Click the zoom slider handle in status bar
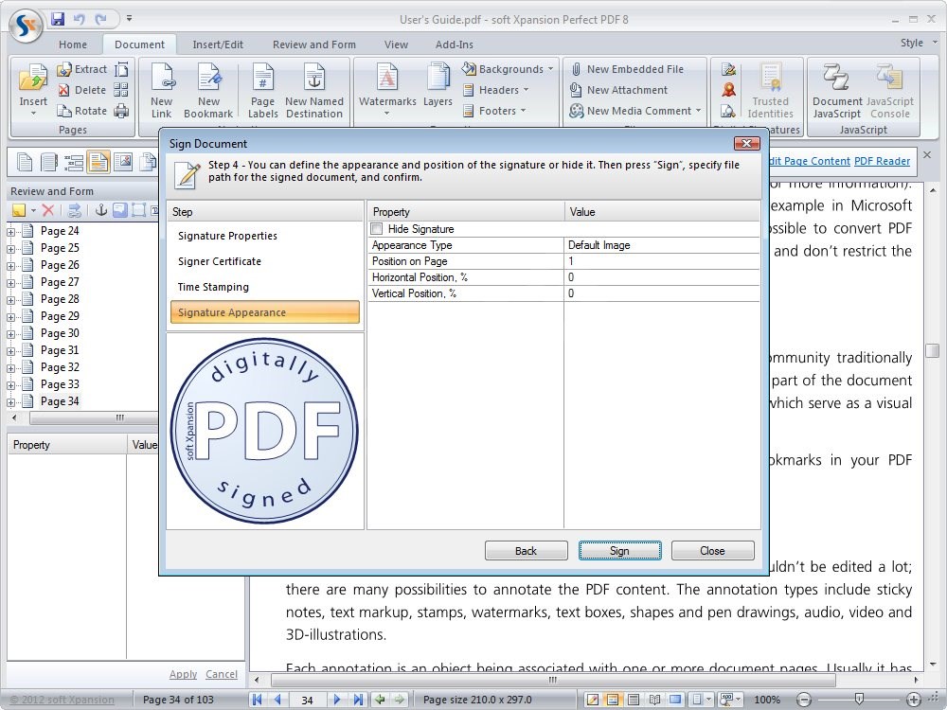This screenshot has height=710, width=947. [x=859, y=700]
